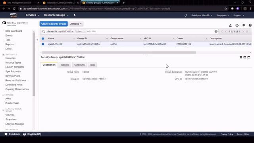Click the experiments flask icon

coord(230,25)
